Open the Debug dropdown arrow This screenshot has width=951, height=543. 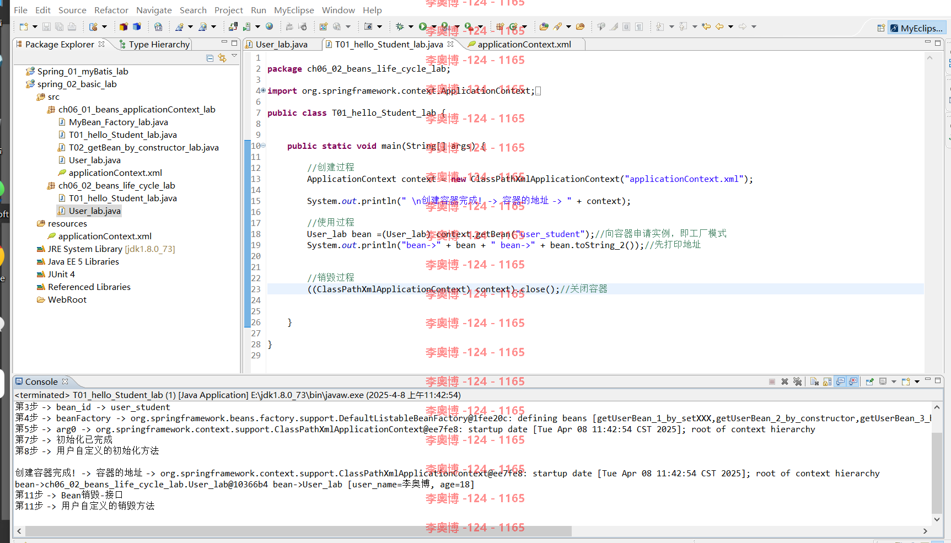[411, 26]
